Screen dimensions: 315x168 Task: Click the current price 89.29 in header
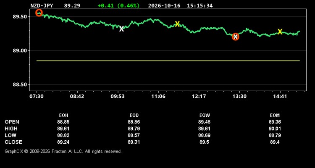click(x=72, y=5)
